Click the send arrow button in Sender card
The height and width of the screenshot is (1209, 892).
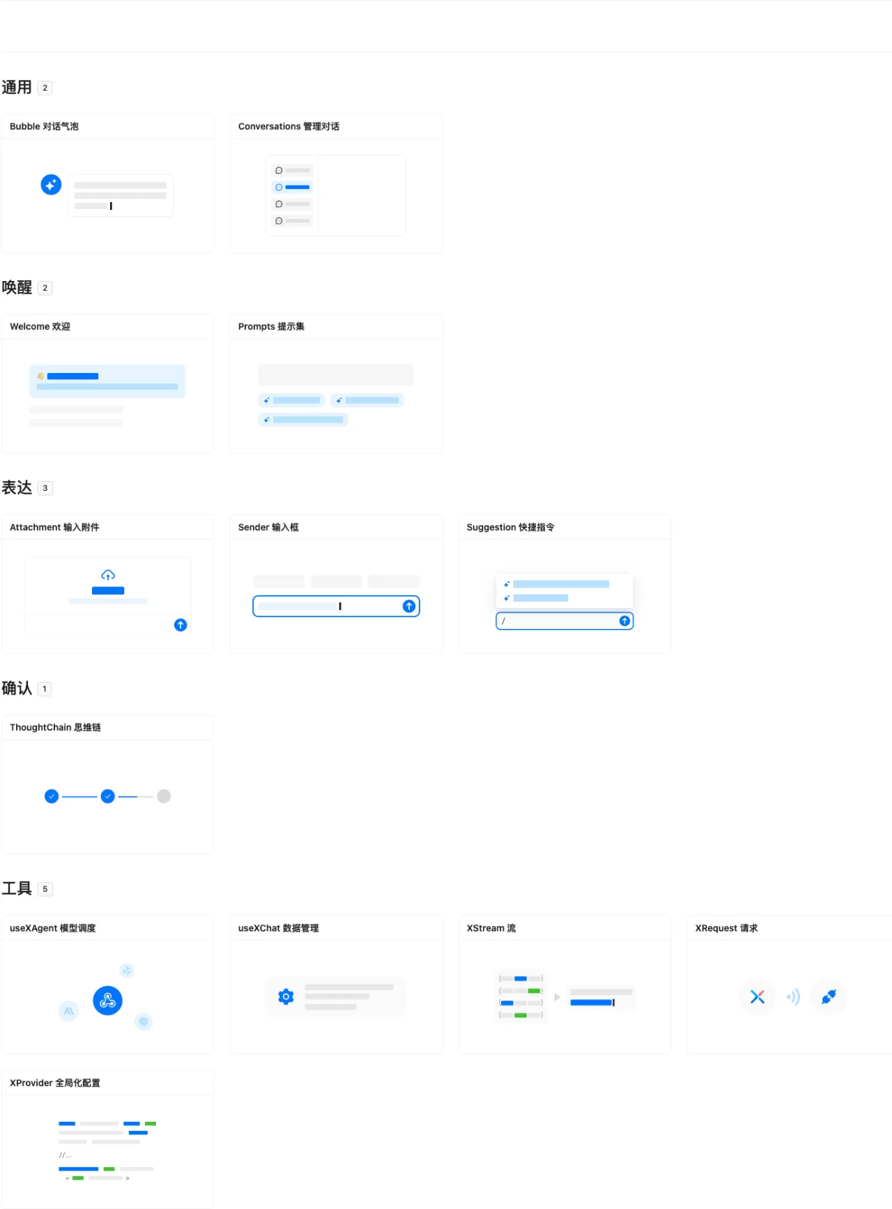tap(409, 607)
